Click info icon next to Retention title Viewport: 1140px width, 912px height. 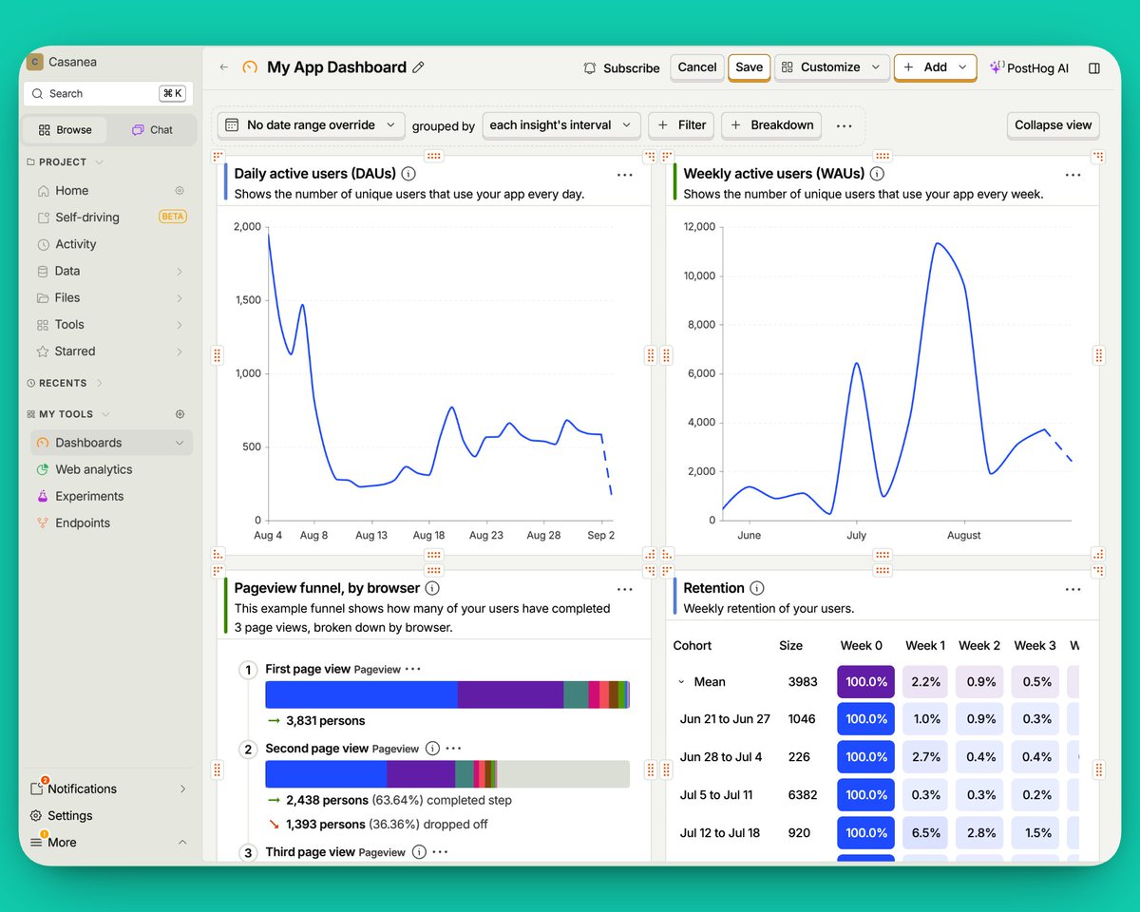pos(757,589)
